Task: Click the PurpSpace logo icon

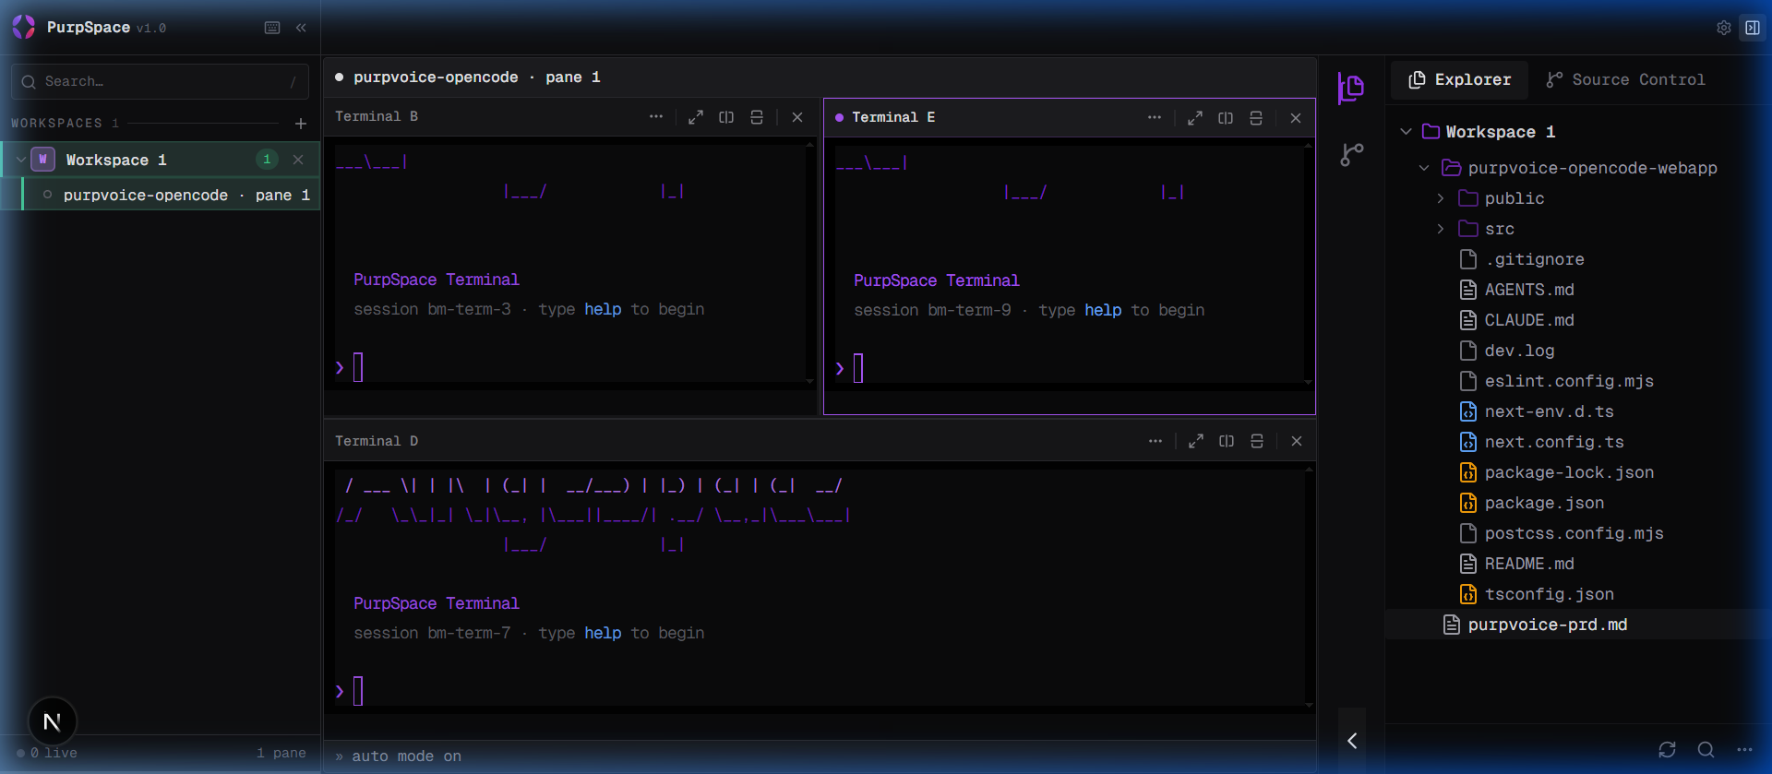Action: (23, 27)
